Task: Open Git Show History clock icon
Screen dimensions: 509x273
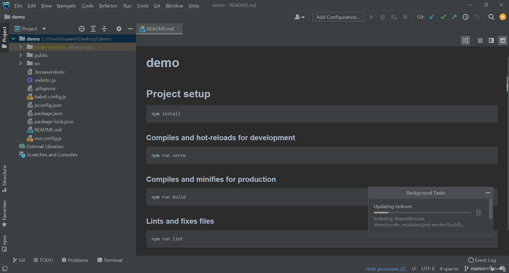Action: tap(466, 17)
